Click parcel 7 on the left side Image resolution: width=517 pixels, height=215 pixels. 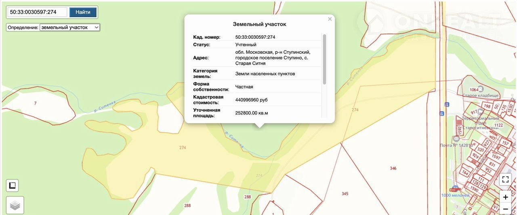pyautogui.click(x=35, y=103)
